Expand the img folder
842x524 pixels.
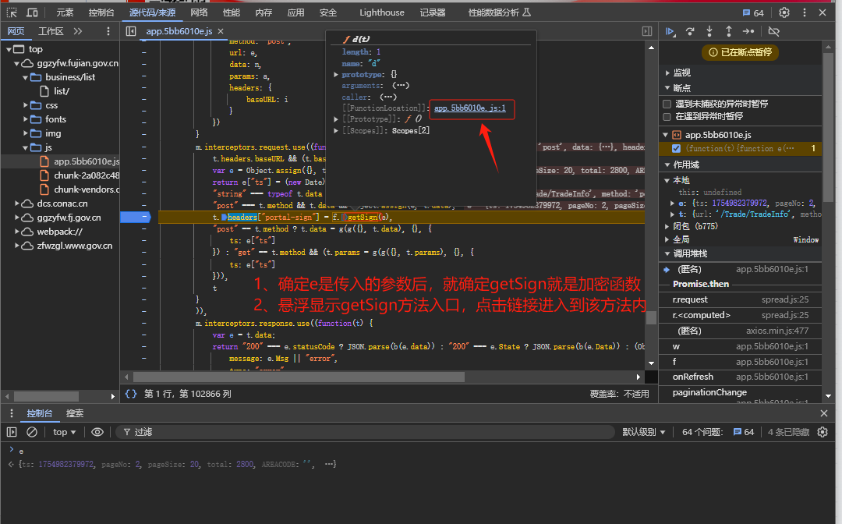[x=25, y=133]
